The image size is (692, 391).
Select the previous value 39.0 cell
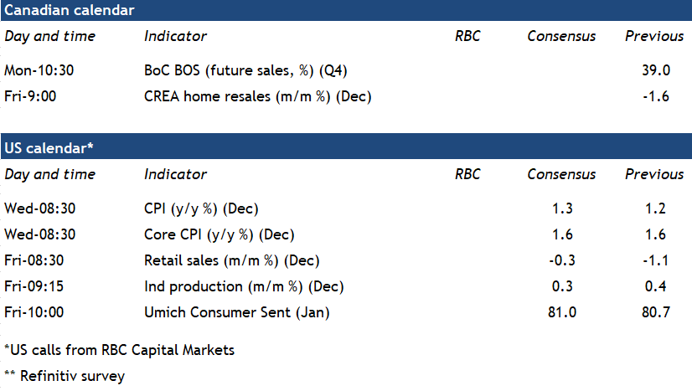(653, 70)
